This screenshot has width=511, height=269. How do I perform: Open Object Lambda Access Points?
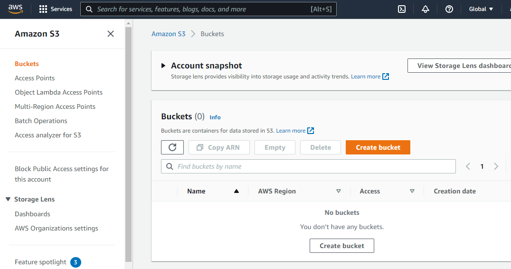pyautogui.click(x=59, y=92)
